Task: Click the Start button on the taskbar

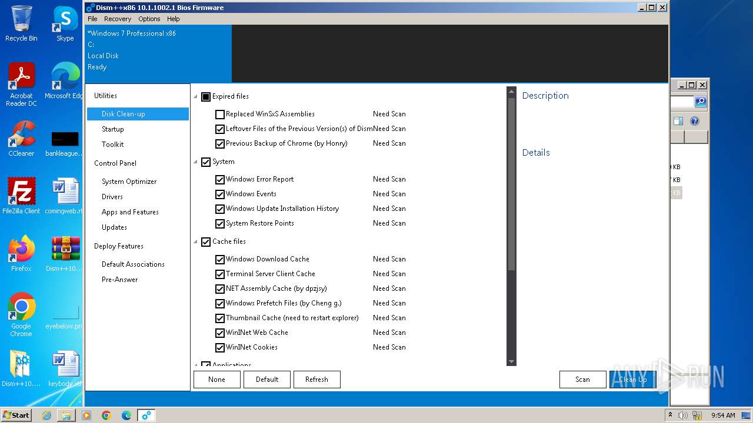Action: tap(16, 415)
